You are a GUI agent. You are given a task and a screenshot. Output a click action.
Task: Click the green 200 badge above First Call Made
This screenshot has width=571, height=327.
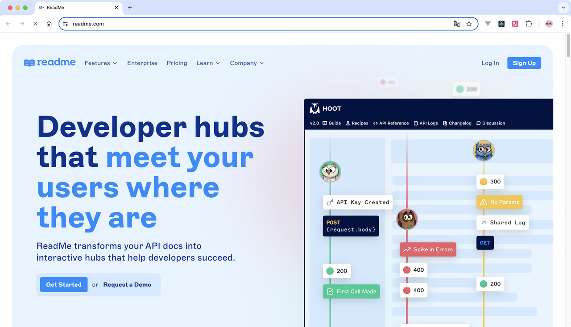point(337,271)
